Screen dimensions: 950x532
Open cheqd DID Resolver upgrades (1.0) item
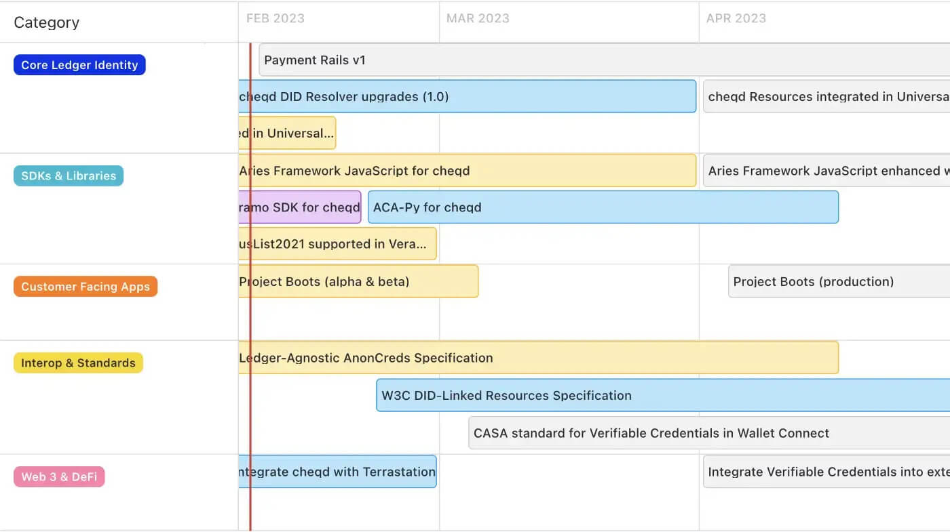click(x=467, y=97)
